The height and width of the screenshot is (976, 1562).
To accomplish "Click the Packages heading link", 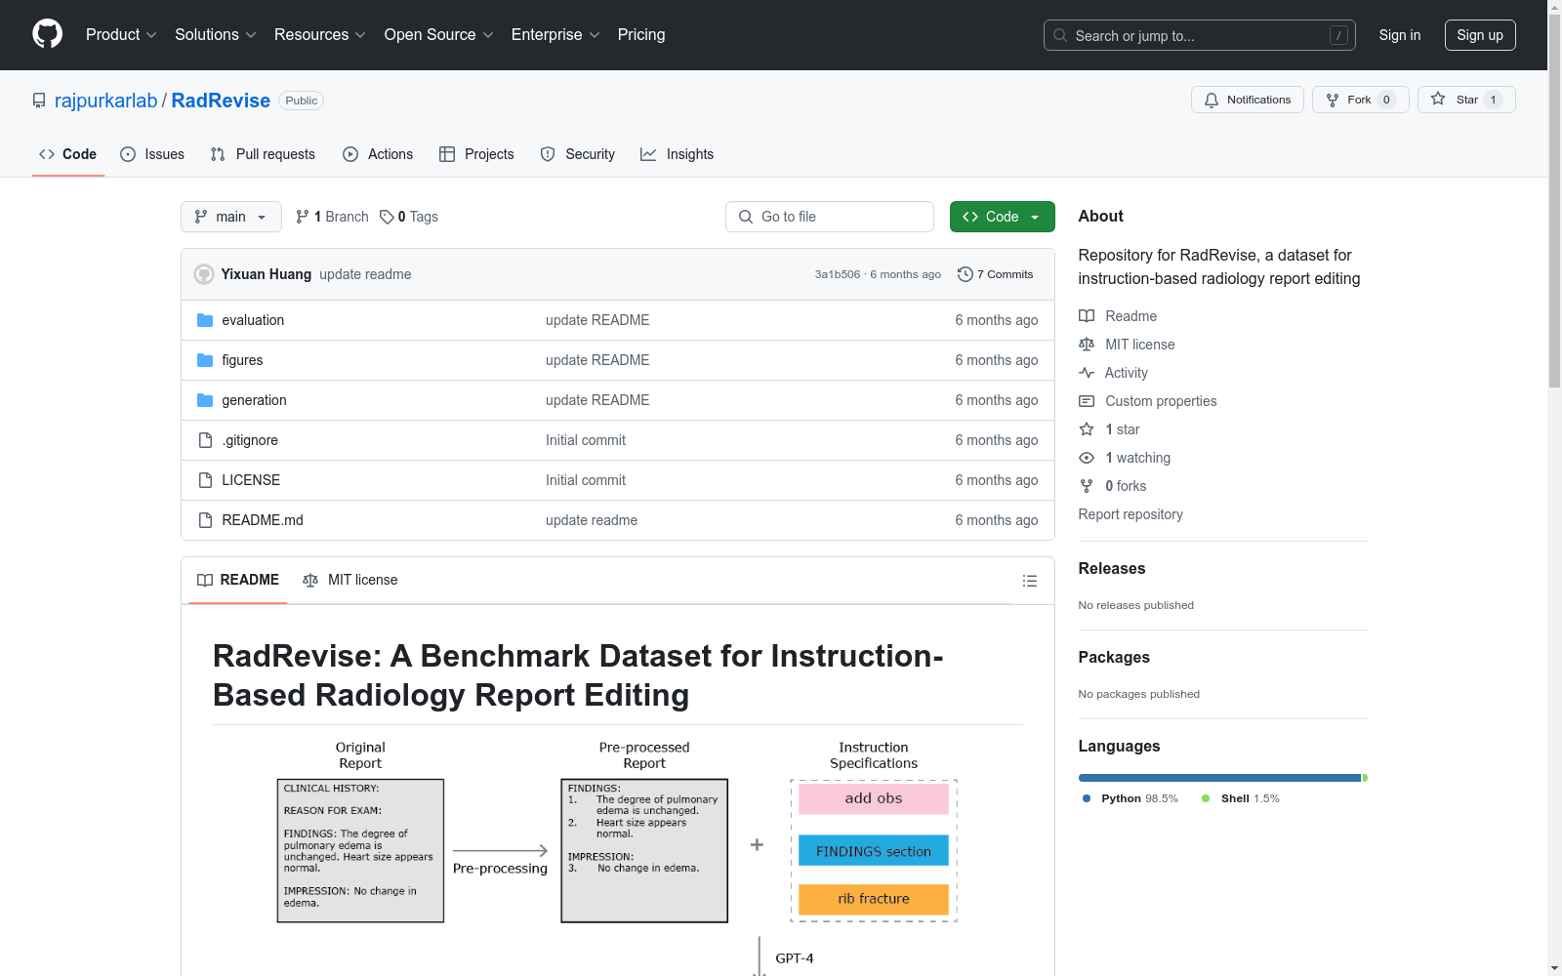I will click(1114, 657).
